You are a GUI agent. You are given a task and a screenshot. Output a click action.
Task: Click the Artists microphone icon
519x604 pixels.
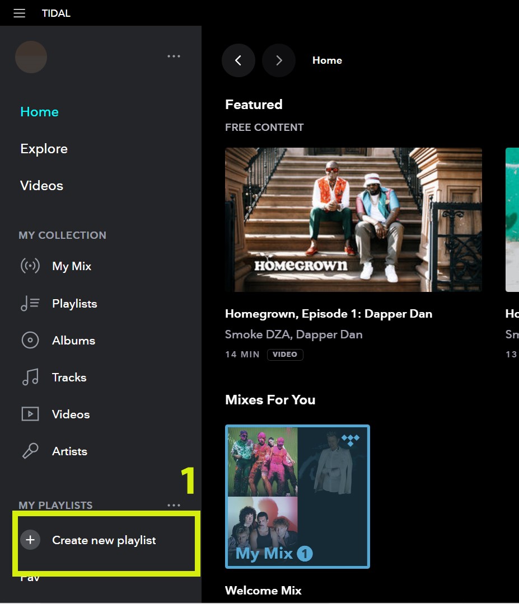point(30,451)
